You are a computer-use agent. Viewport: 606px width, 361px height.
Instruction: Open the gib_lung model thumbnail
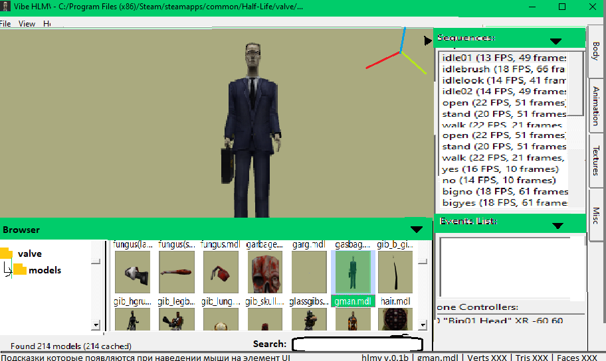[221, 272]
